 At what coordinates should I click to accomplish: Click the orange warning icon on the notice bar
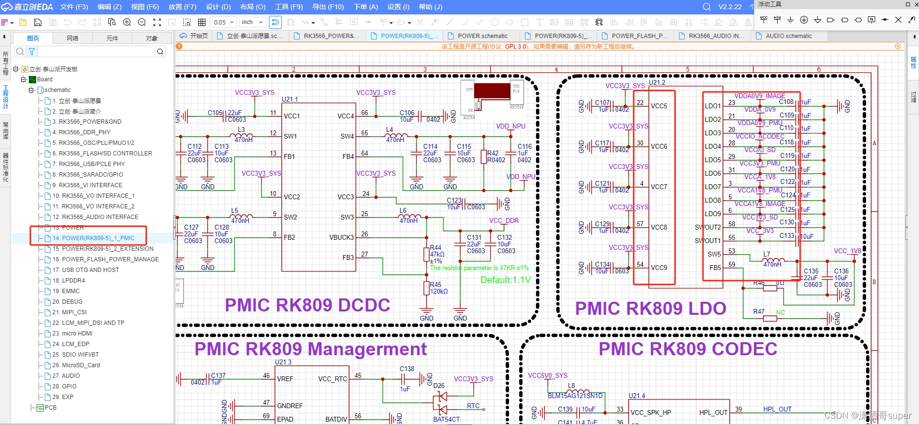pyautogui.click(x=179, y=46)
